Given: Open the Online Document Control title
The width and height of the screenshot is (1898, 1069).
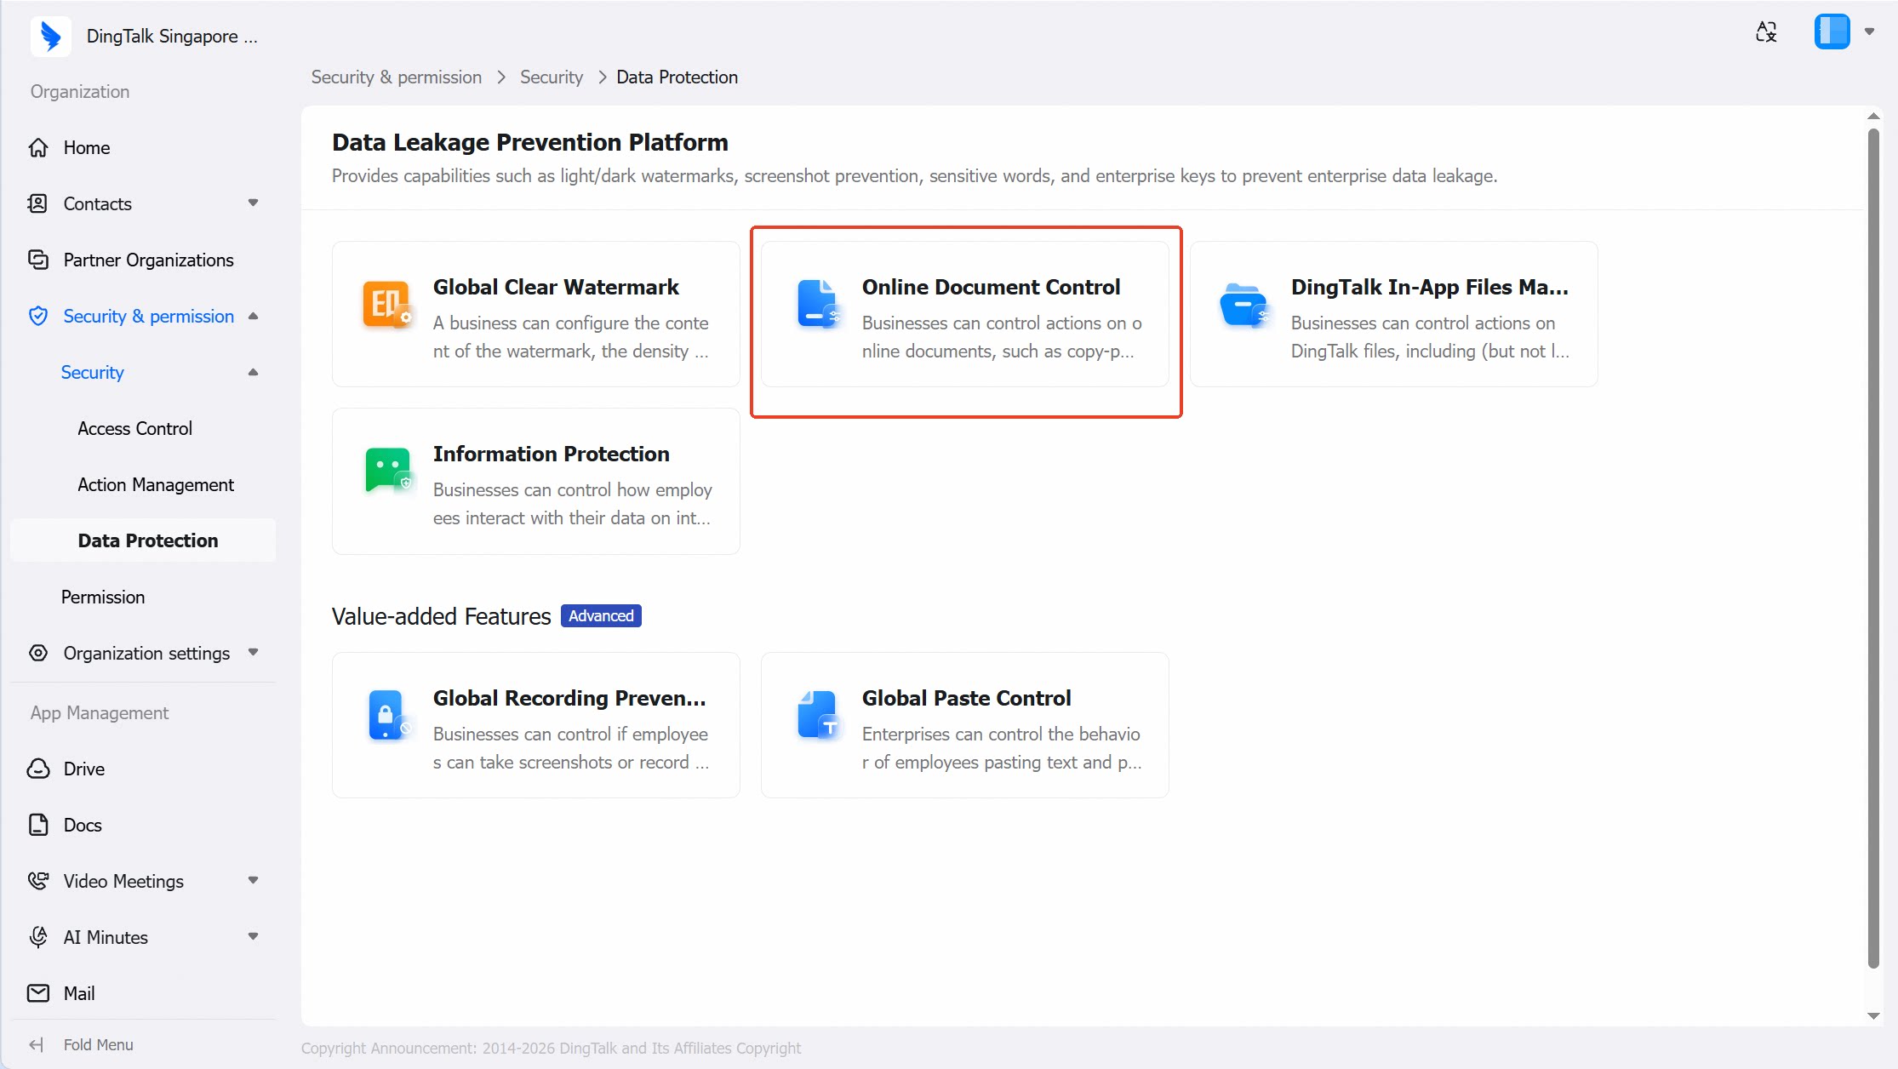Looking at the screenshot, I should [991, 287].
